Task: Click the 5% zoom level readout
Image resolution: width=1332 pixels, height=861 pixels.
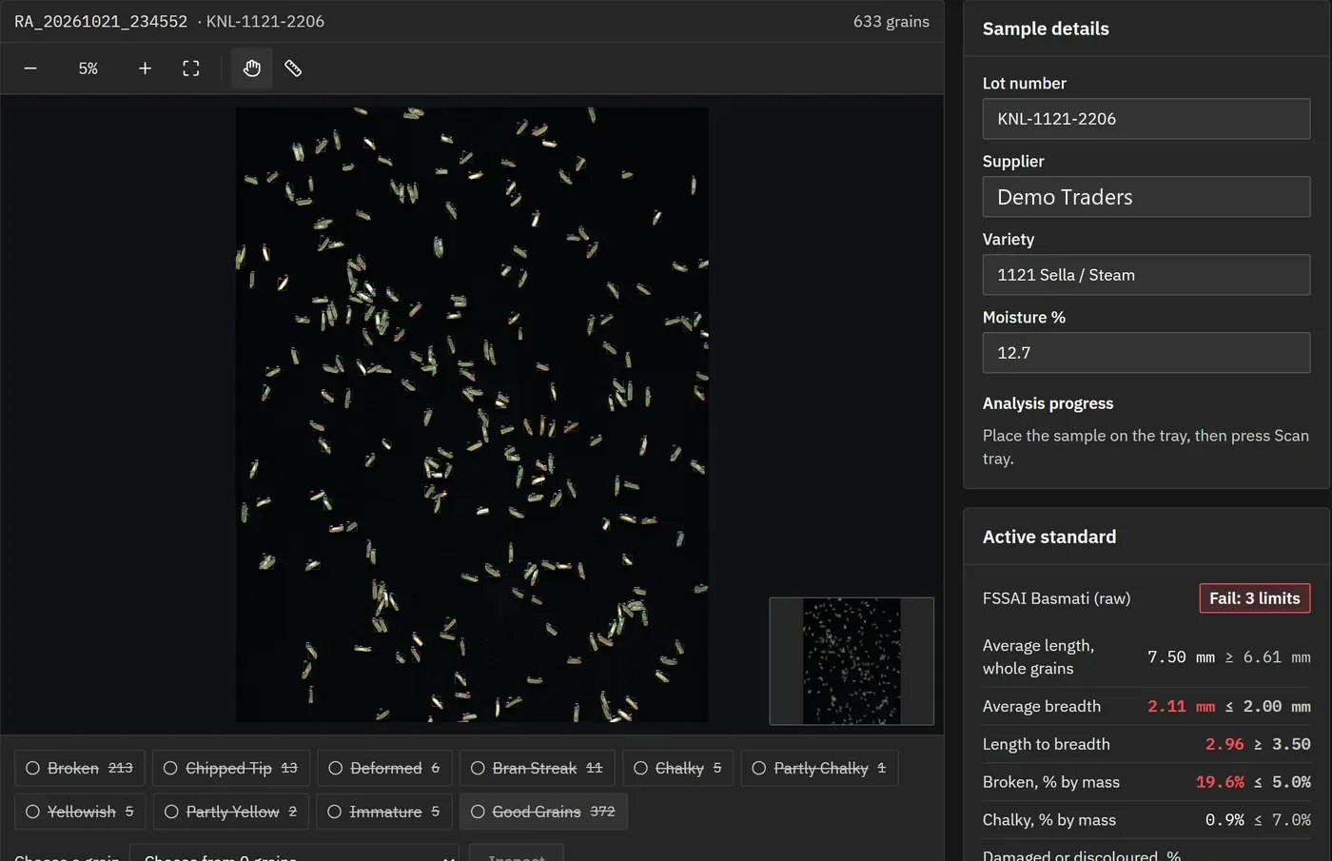Action: click(88, 68)
